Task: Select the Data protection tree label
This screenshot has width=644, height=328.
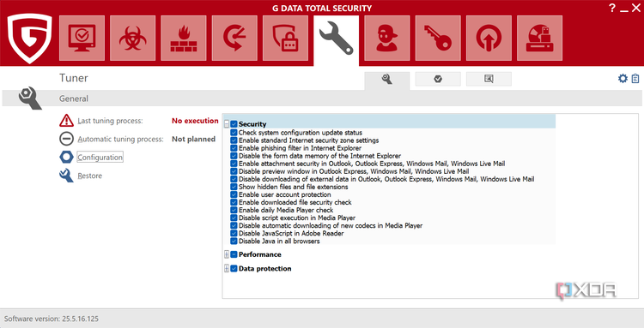Action: [x=265, y=269]
